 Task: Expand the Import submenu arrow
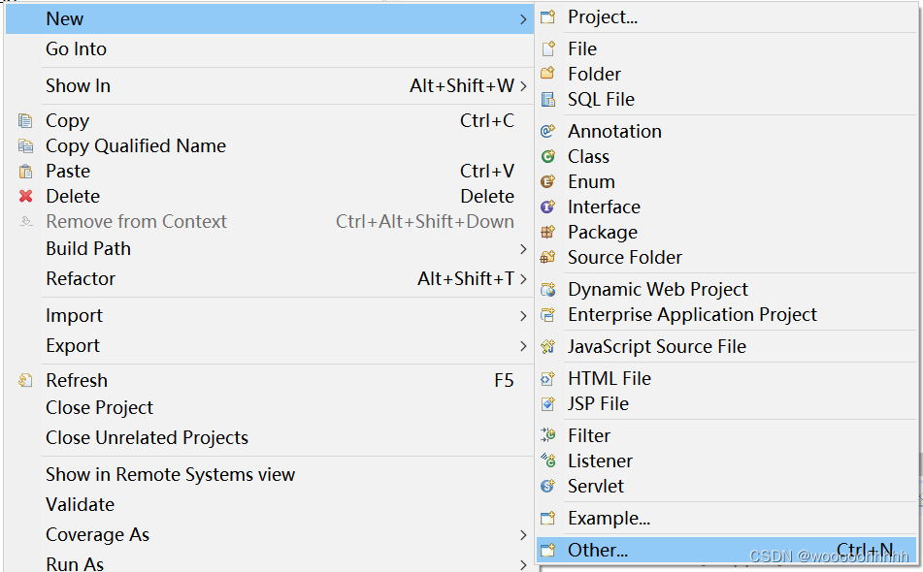(x=523, y=316)
